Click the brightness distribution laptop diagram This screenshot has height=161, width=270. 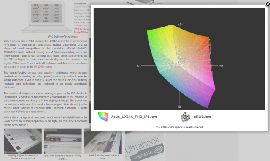click(x=46, y=17)
